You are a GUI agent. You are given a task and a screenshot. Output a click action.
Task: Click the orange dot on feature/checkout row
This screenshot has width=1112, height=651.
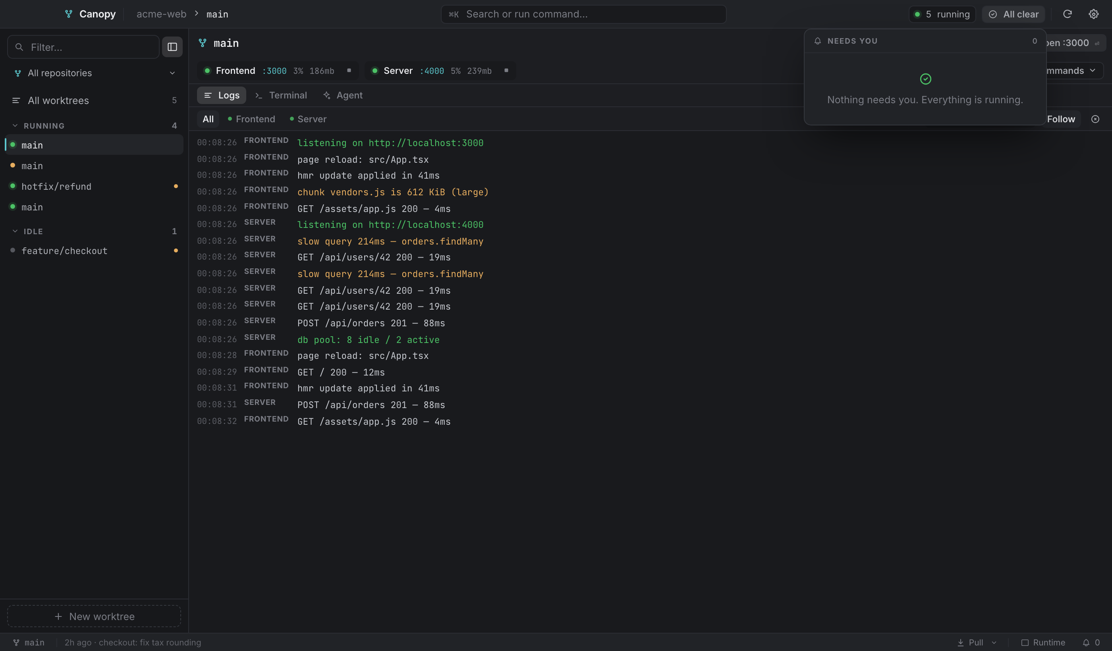click(x=176, y=250)
